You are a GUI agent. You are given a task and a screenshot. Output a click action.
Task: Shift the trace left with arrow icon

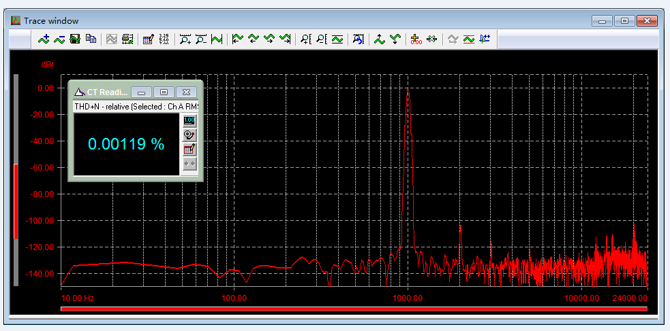[254, 39]
